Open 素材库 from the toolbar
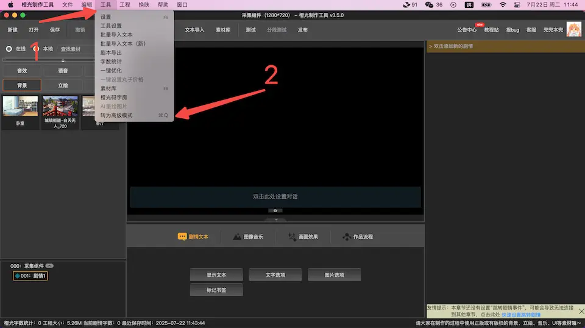The width and height of the screenshot is (585, 328). click(x=223, y=30)
